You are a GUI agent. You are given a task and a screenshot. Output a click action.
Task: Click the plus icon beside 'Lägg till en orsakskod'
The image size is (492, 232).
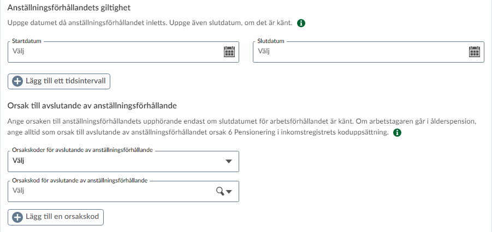pyautogui.click(x=17, y=217)
